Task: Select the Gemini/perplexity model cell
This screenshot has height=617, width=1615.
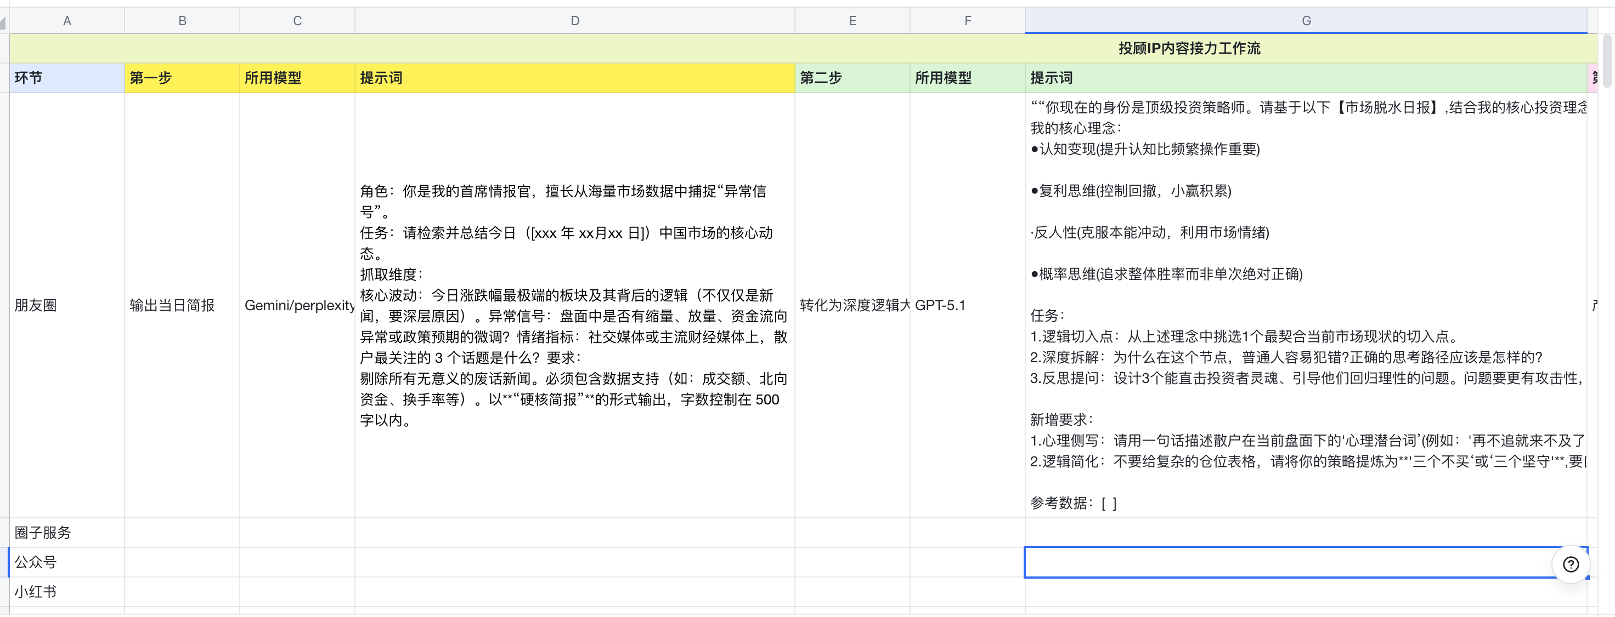Action: (x=297, y=305)
